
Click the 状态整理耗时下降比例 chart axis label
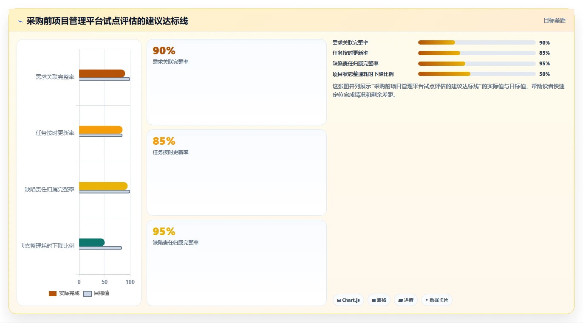pos(48,246)
